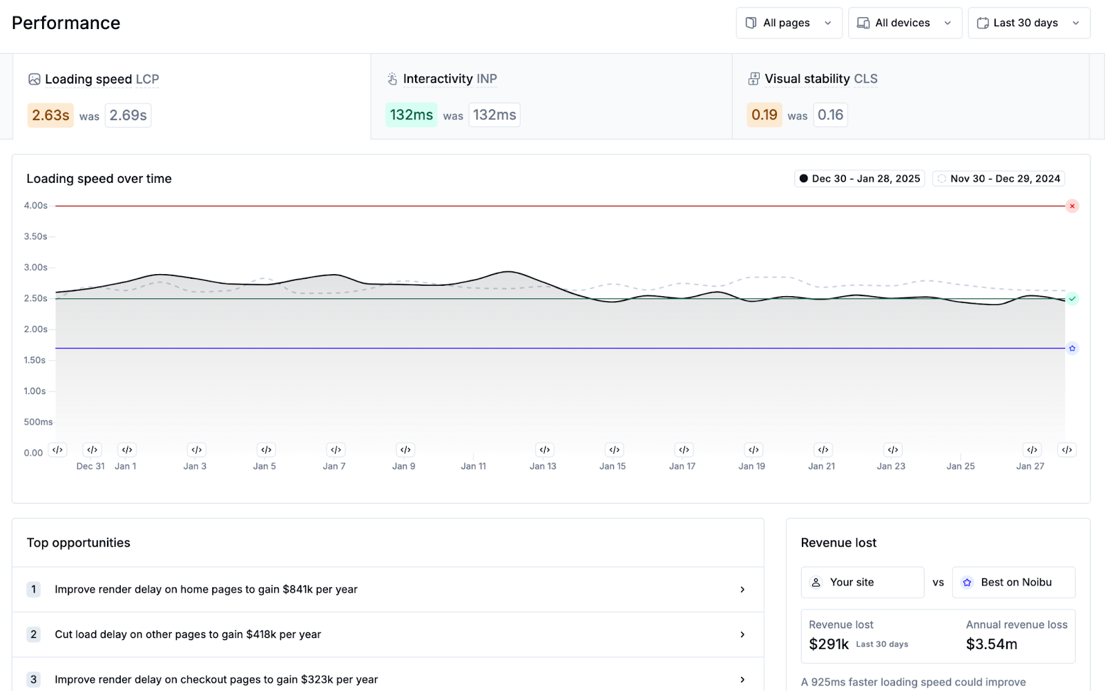Switch to the Visual stability CLS tab
This screenshot has height=691, width=1105.
pyautogui.click(x=910, y=97)
